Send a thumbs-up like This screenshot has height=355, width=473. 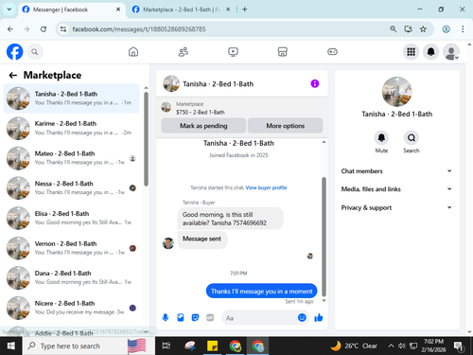click(319, 317)
